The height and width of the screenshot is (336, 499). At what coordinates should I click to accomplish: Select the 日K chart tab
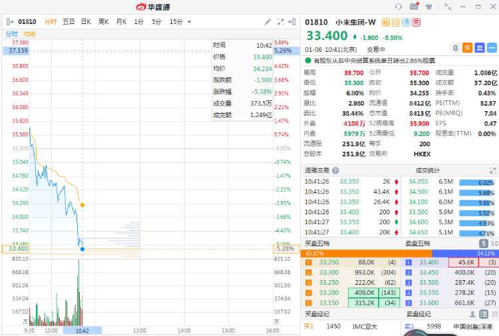pos(86,22)
